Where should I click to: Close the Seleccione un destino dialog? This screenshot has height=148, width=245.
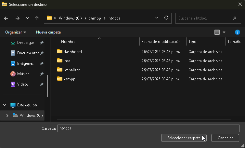point(240,4)
